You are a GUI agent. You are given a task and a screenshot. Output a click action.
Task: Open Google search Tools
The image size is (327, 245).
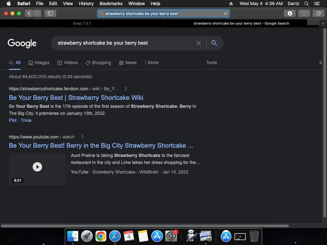click(211, 63)
